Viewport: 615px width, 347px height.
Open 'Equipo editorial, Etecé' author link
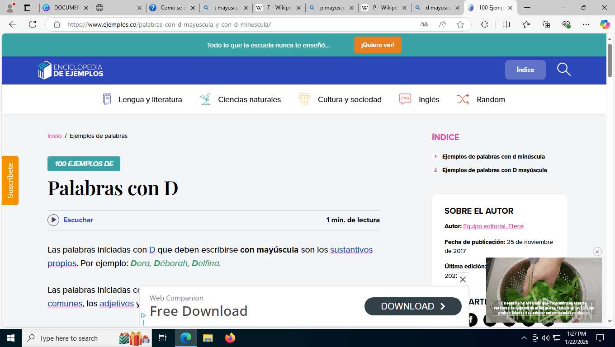493,226
